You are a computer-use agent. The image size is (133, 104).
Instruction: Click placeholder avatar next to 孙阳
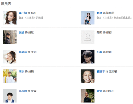pyautogui.click(x=88, y=37)
